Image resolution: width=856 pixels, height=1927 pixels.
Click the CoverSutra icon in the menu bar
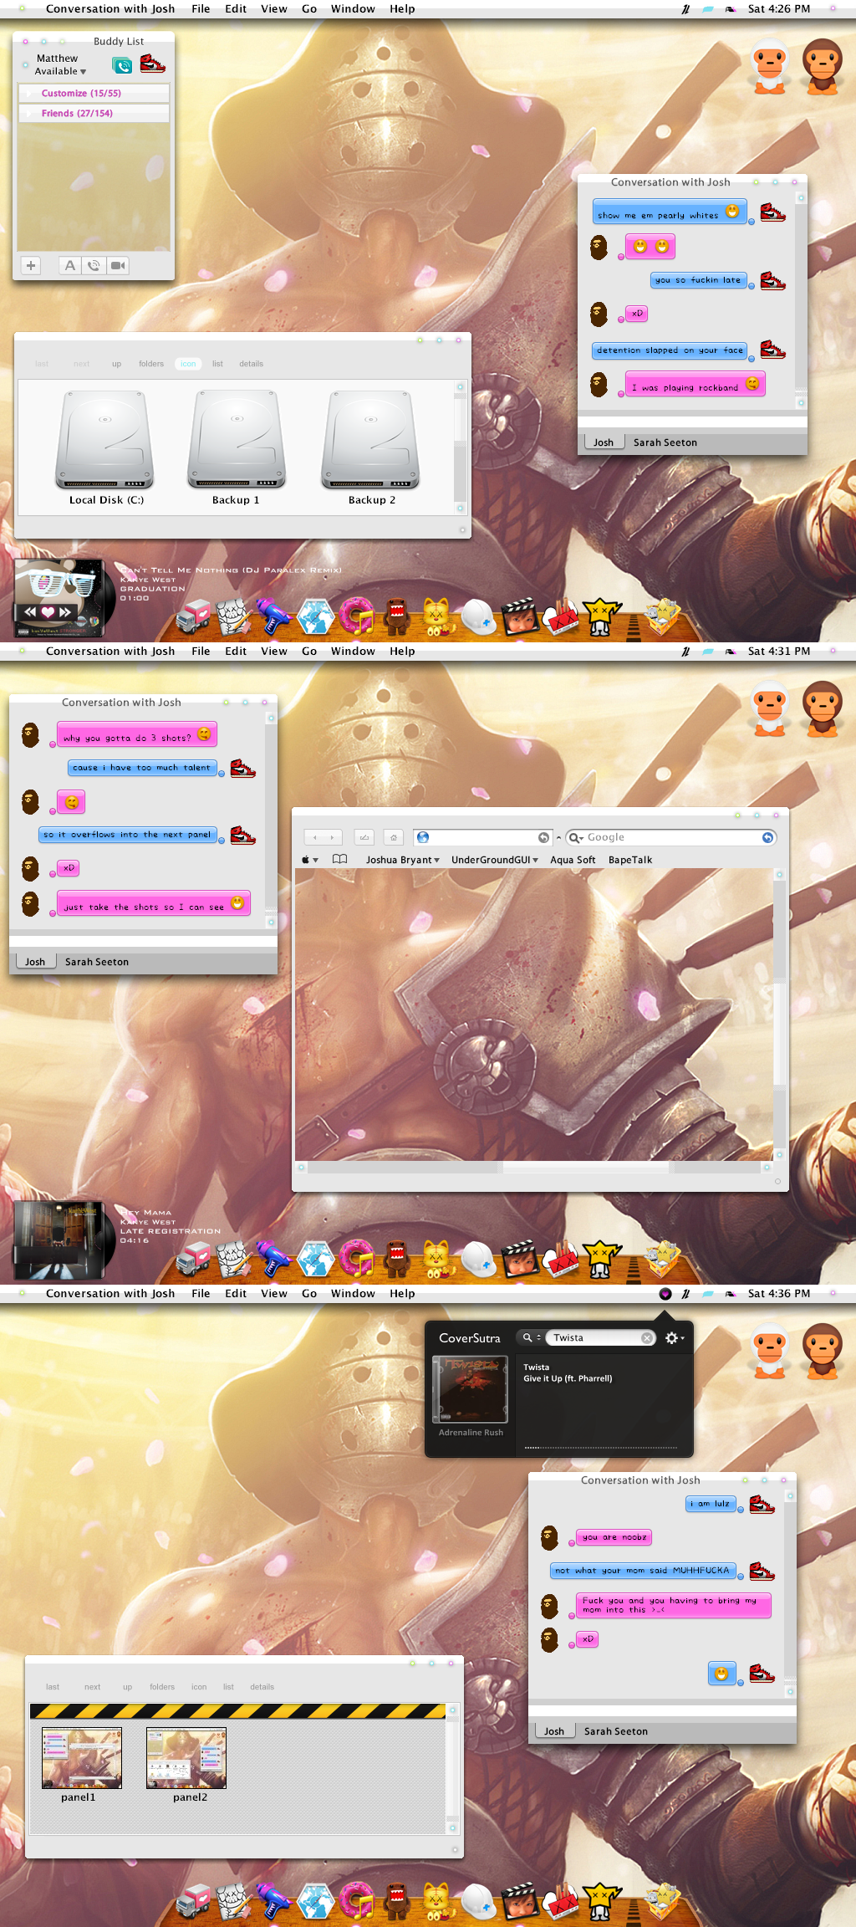point(665,1294)
